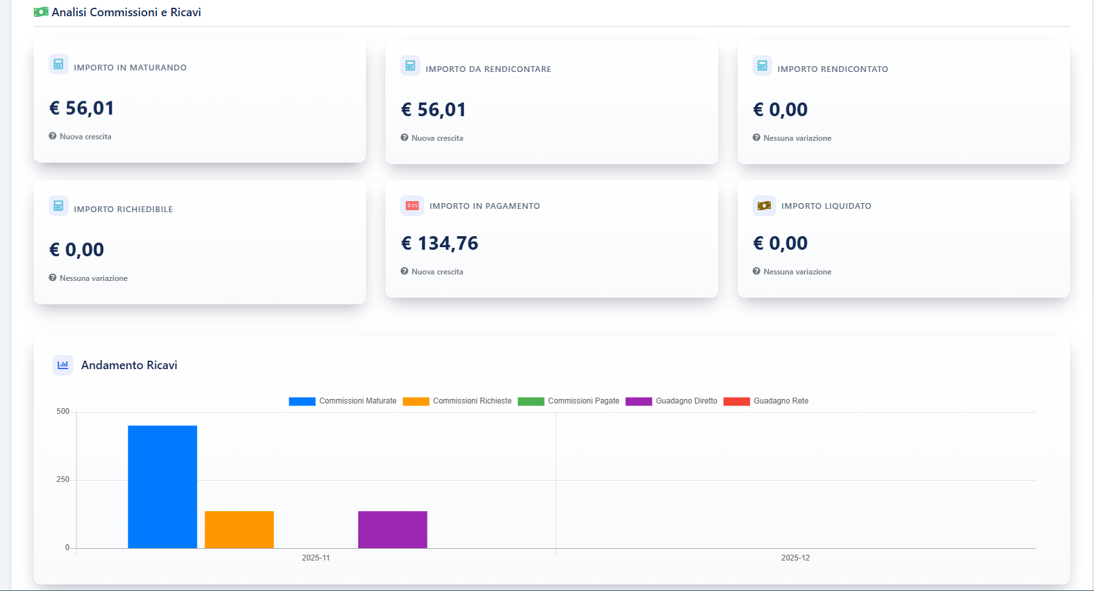Click the green money icon in section header
Image resolution: width=1094 pixels, height=591 pixels.
click(x=41, y=12)
